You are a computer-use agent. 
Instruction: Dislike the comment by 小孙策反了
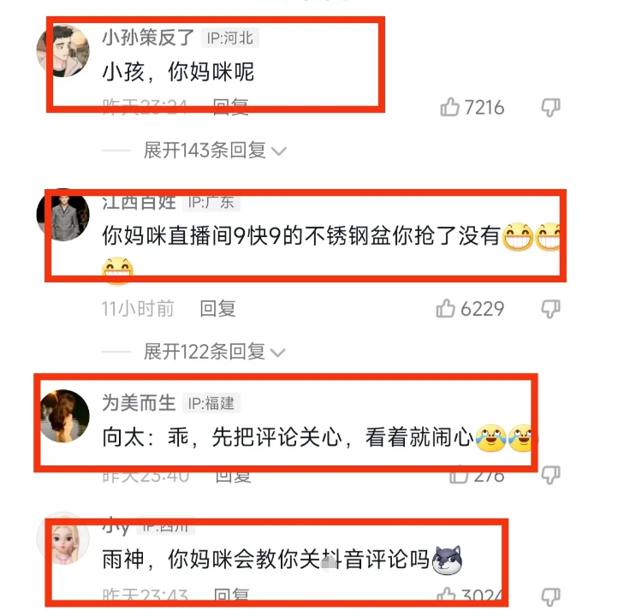(550, 108)
